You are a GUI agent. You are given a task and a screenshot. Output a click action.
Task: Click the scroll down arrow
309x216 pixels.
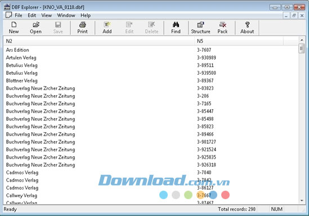(x=302, y=200)
